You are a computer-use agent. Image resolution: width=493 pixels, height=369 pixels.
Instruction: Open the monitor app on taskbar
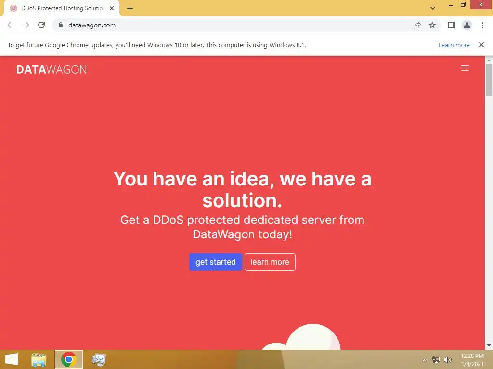tap(99, 359)
